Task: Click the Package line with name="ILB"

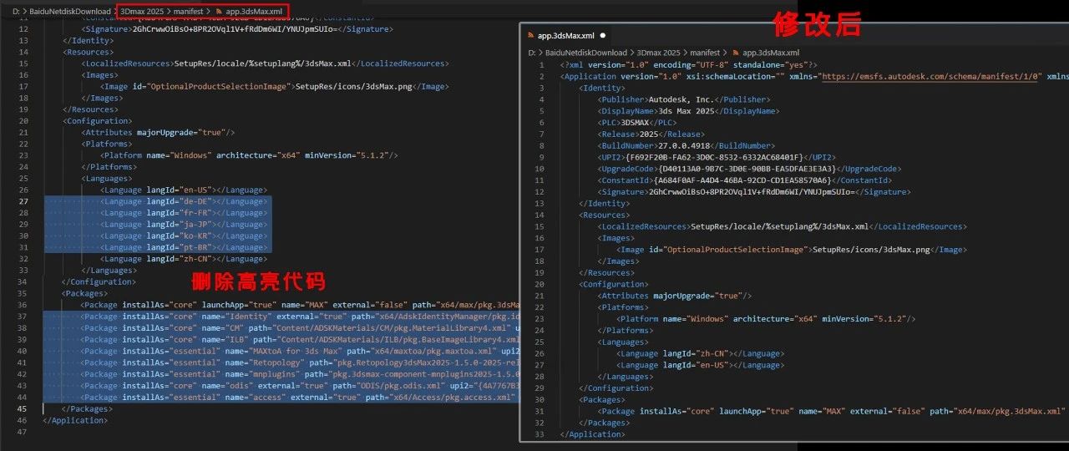Action: (x=301, y=340)
